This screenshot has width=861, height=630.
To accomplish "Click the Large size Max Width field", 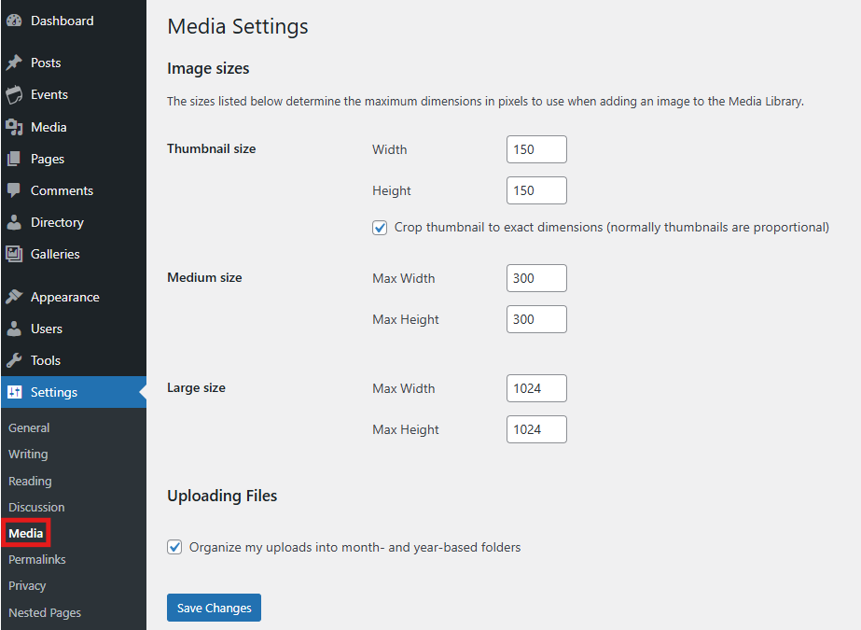I will 536,388.
